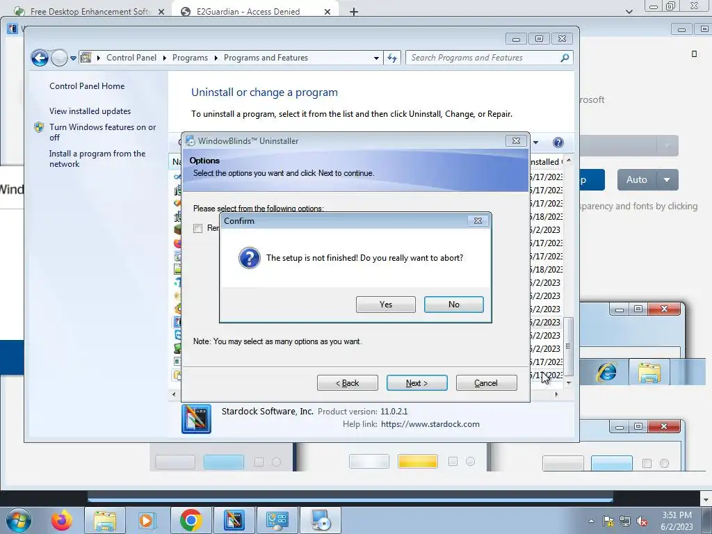
Task: Click the https://www.stardock.com help link
Action: [x=430, y=423]
